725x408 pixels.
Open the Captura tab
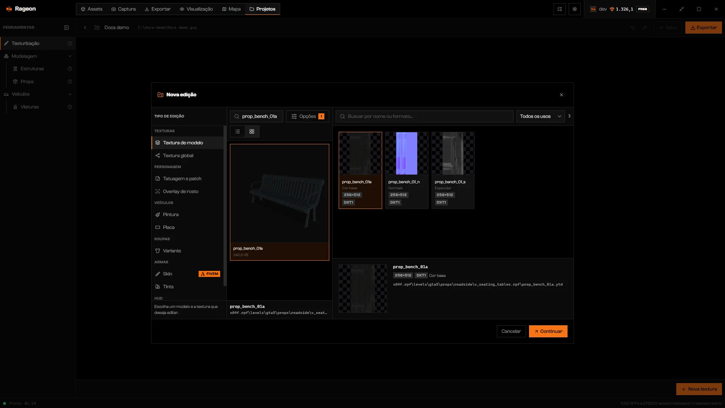tap(123, 9)
